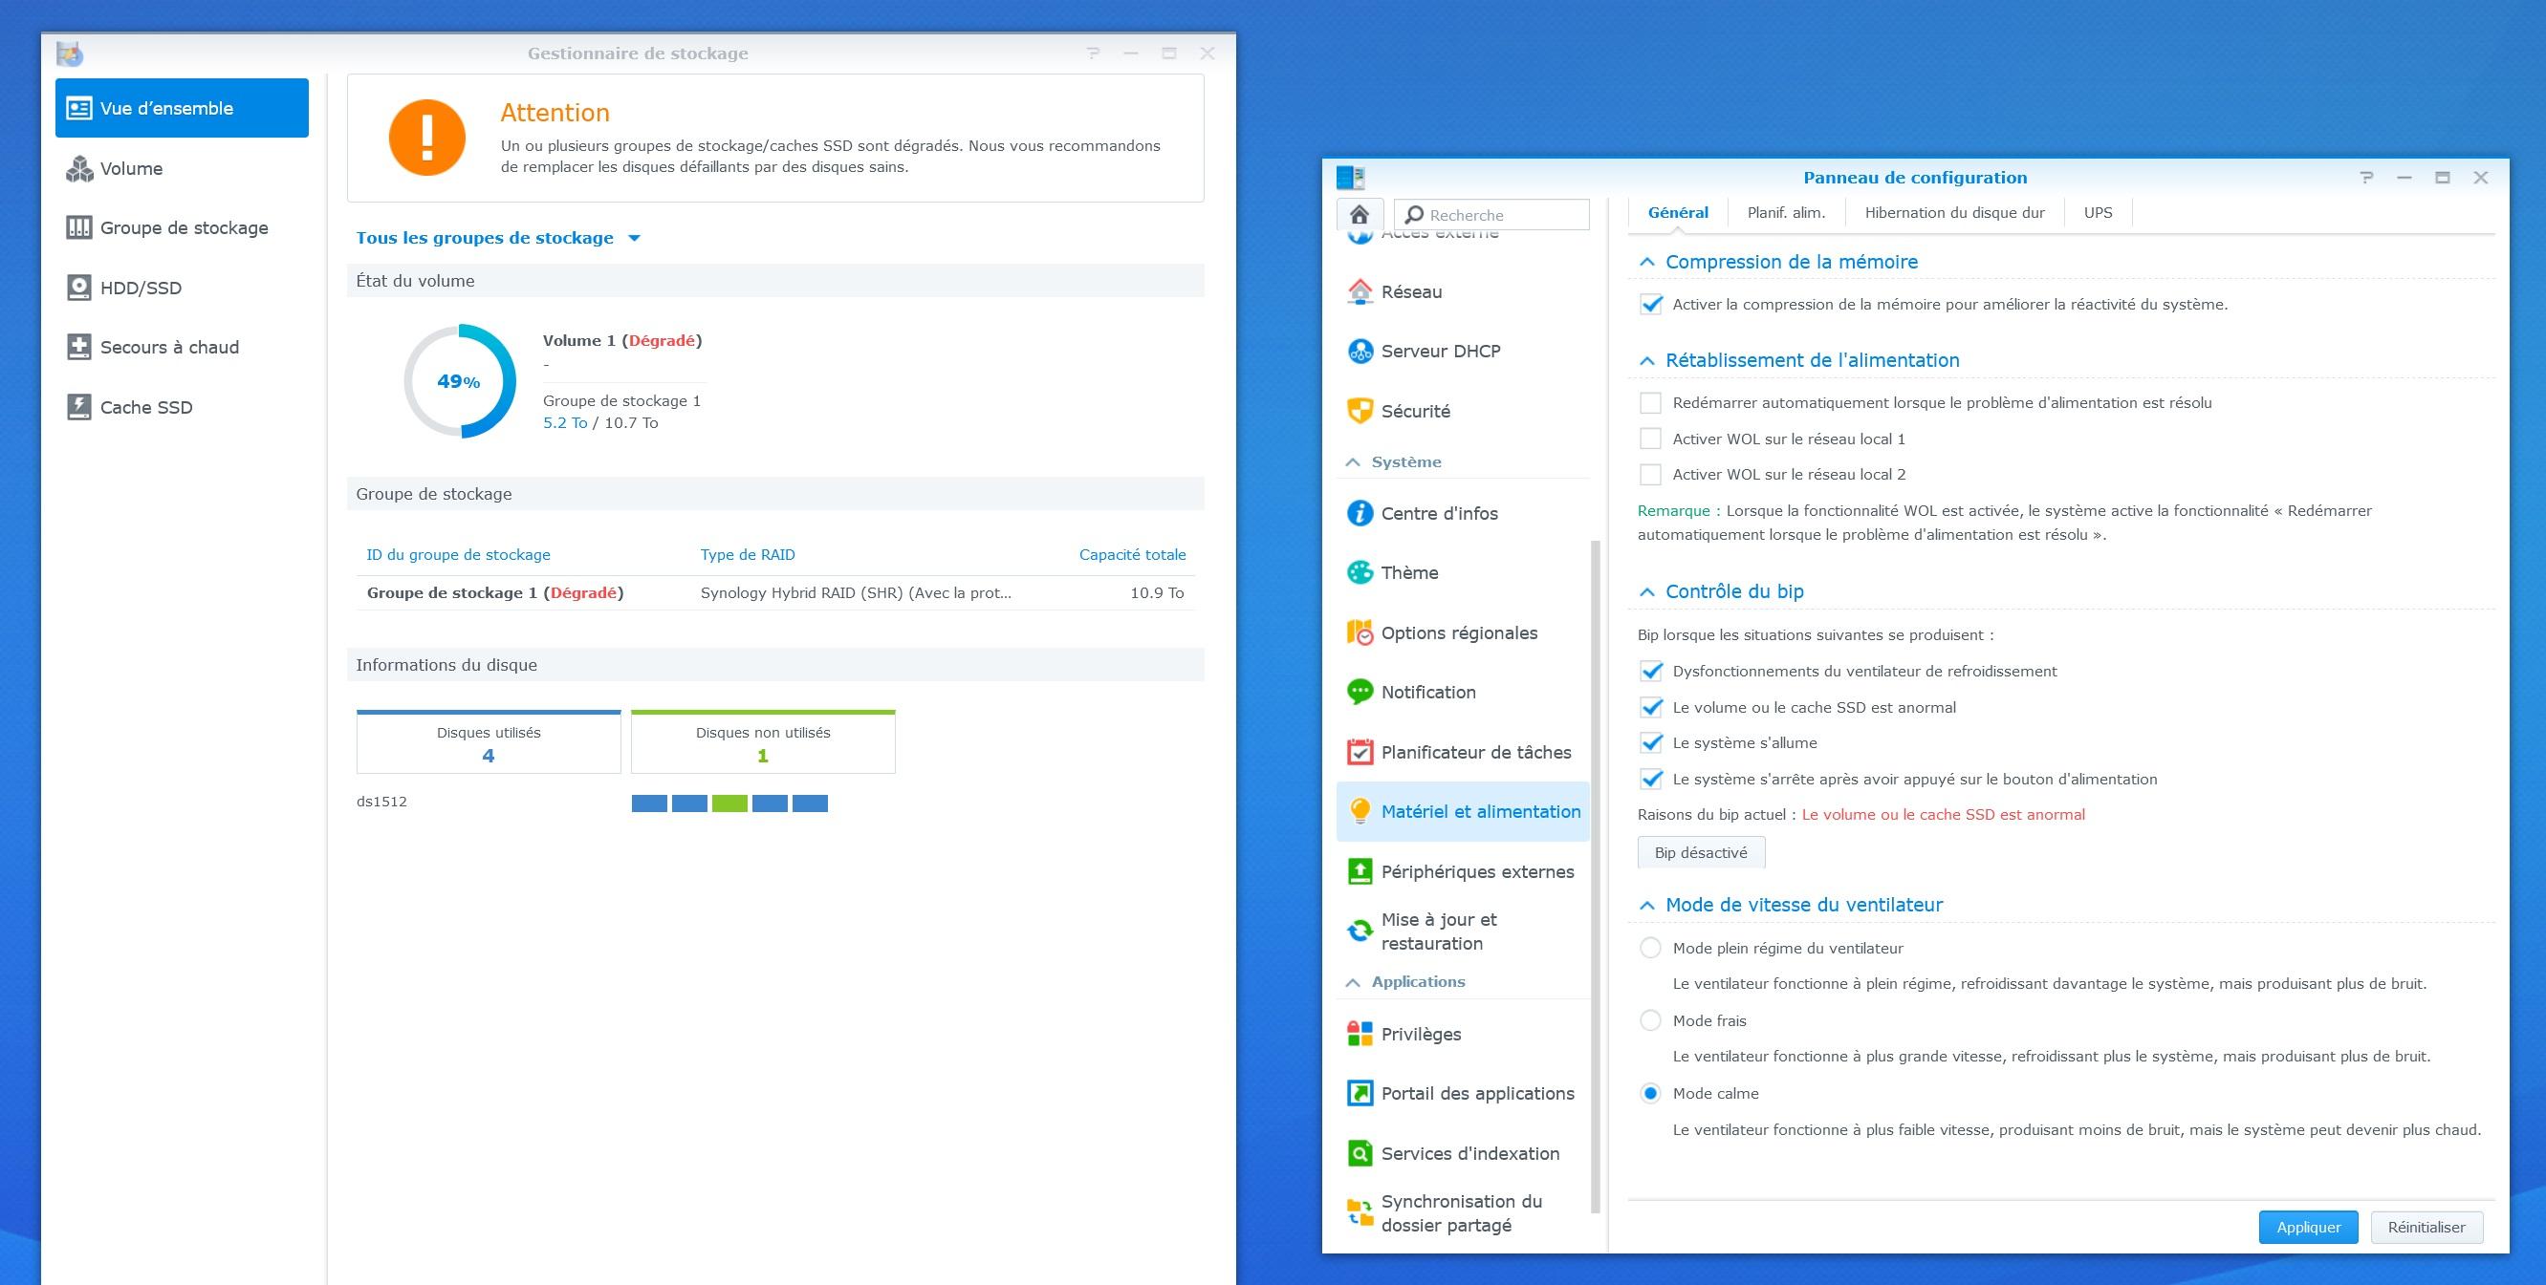Screen dimensions: 2546x1285
Task: Click the Appliquer button
Action: click(x=2308, y=1227)
